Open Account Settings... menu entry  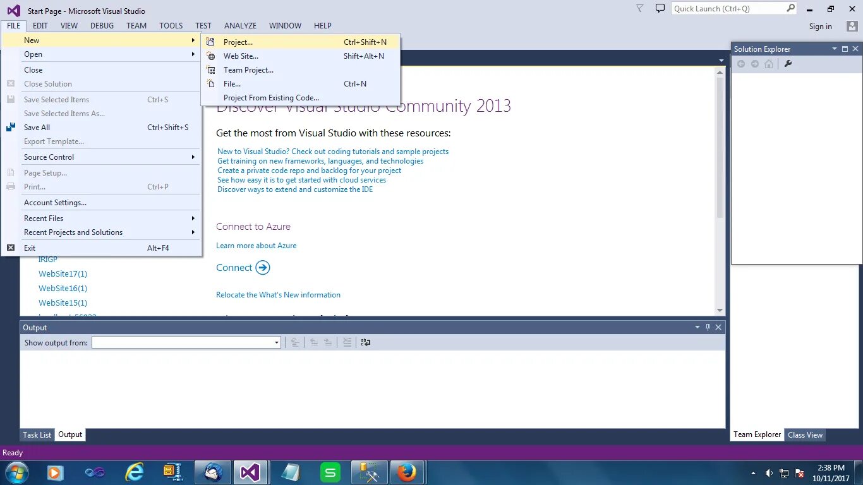pyautogui.click(x=101, y=203)
